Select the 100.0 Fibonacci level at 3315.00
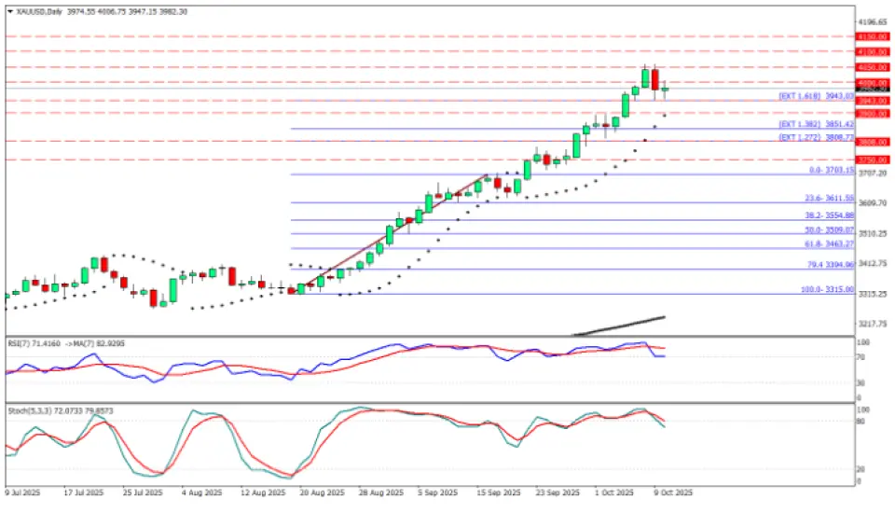The image size is (895, 513). [x=828, y=290]
